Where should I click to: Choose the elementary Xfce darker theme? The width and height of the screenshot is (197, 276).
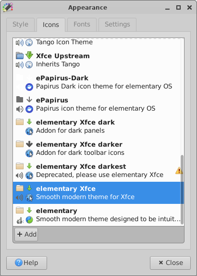[98, 149]
